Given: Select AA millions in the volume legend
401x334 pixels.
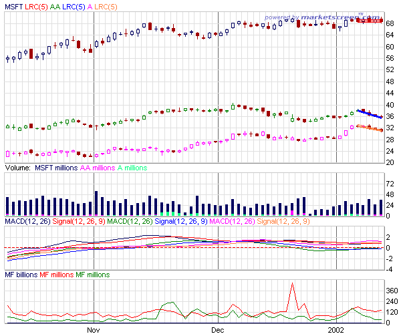Looking at the screenshot, I should pos(98,168).
